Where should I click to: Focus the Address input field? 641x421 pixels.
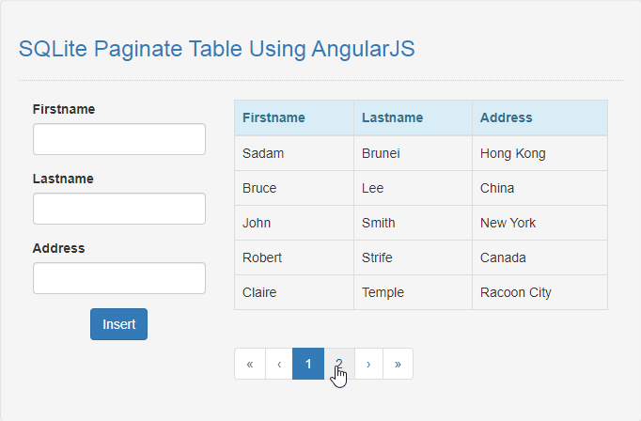tap(119, 278)
